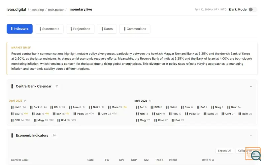Click the Expand All button
264x165 pixels.
coord(224,151)
